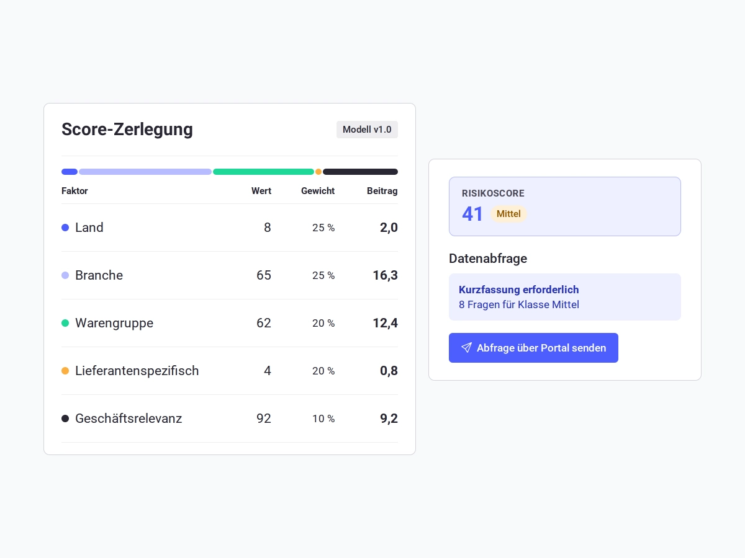Select the Warengruppe factor name

114,323
